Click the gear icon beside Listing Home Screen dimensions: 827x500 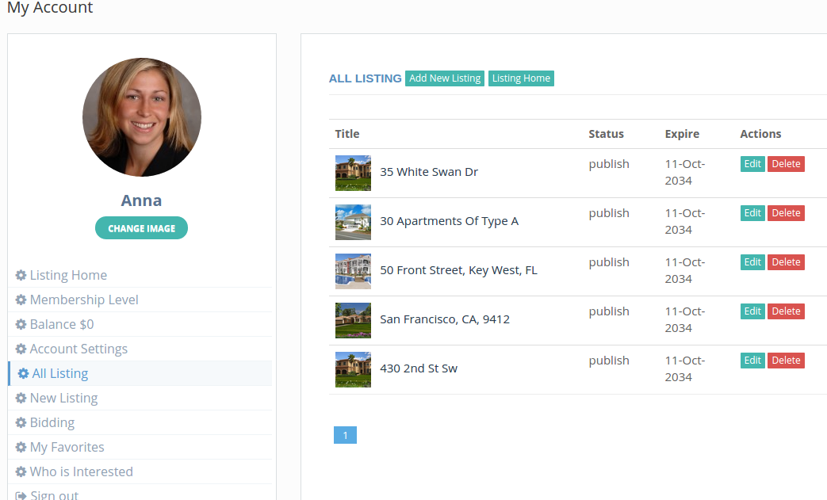pos(20,275)
